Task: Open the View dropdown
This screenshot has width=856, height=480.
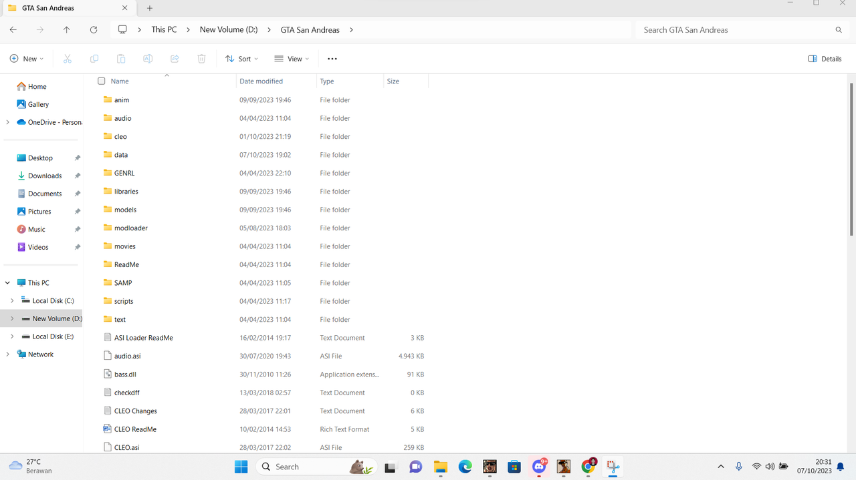Action: [292, 59]
